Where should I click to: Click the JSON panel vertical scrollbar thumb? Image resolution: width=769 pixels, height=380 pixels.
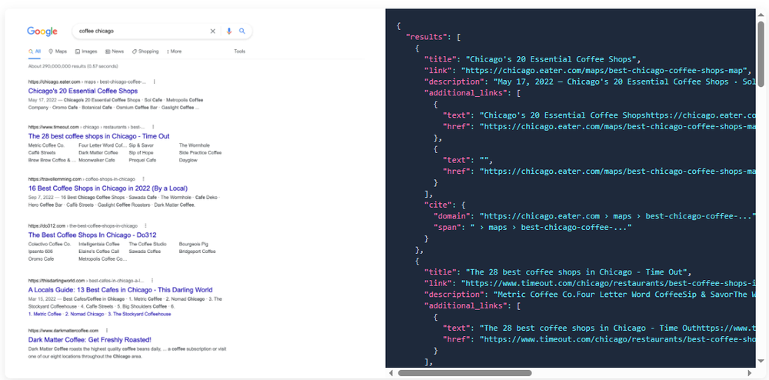pos(761,53)
